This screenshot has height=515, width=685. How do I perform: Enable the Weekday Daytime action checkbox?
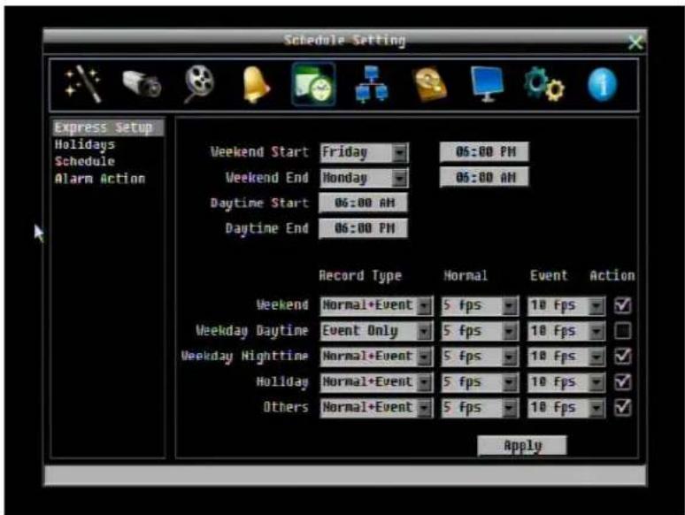click(622, 331)
